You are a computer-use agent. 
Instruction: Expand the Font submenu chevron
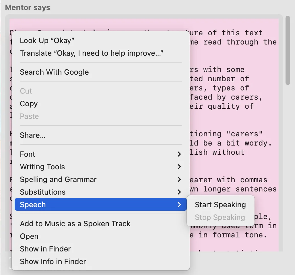(x=179, y=154)
